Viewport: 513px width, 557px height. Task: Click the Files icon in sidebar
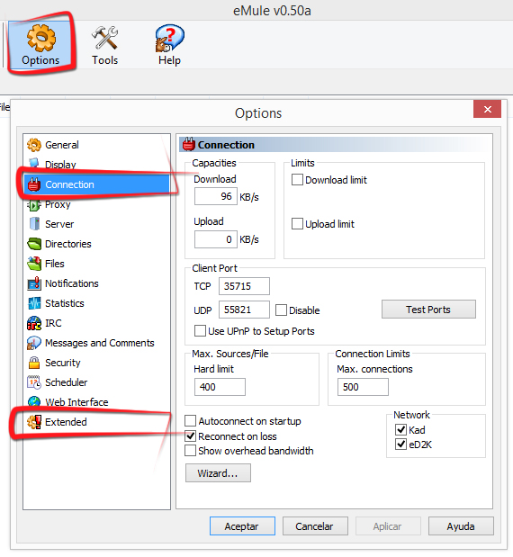pyautogui.click(x=34, y=264)
